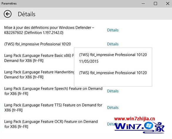Click the popup's lower fbl_impressive description line

click(113, 73)
